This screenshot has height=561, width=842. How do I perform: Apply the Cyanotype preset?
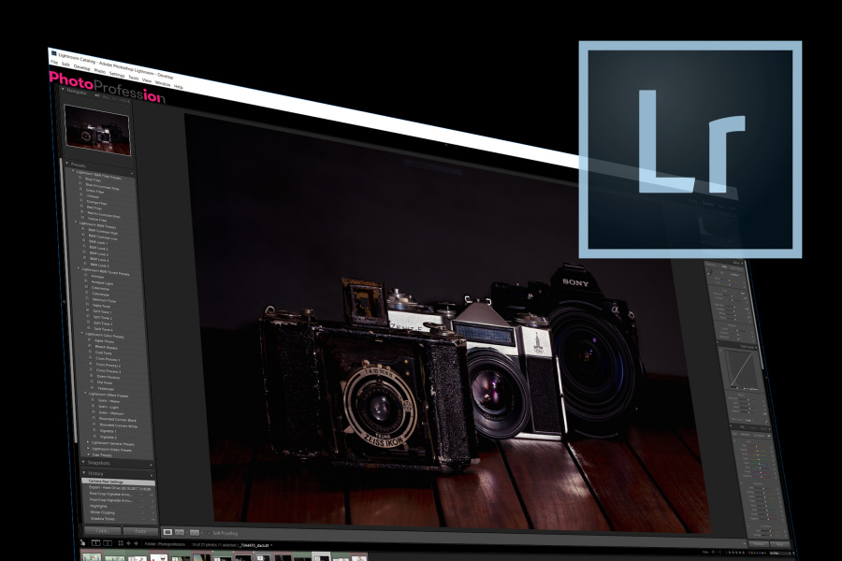click(100, 295)
